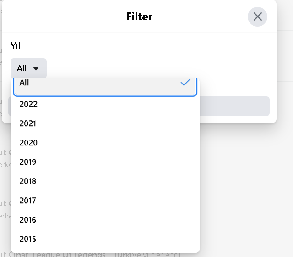The width and height of the screenshot is (293, 257).
Task: Click the 'Yıl' label
Action: click(x=15, y=45)
